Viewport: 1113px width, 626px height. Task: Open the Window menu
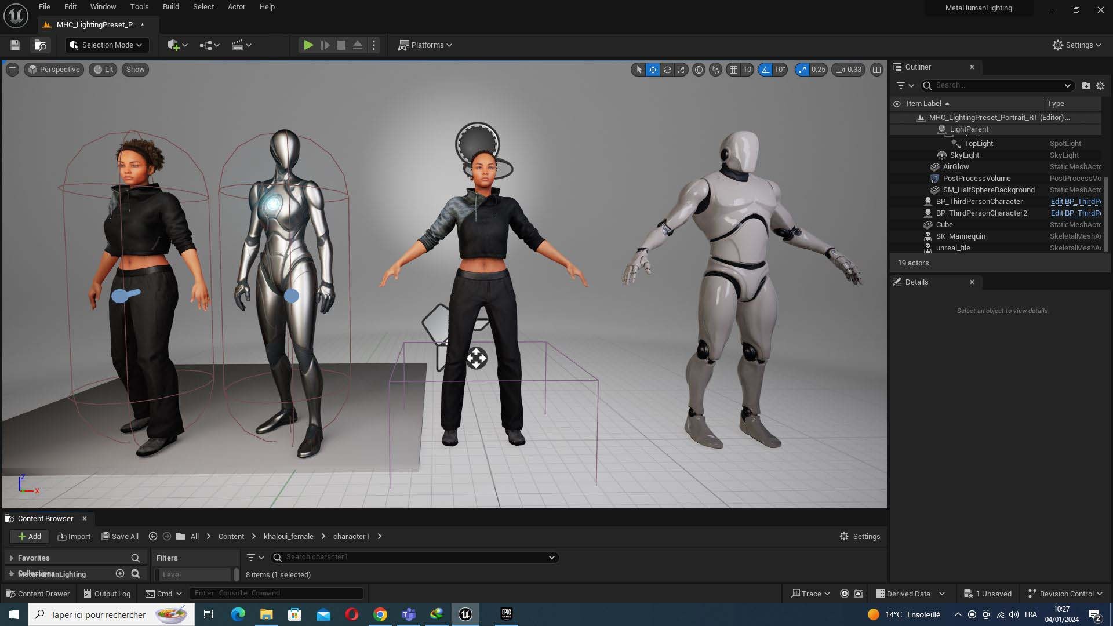tap(103, 7)
